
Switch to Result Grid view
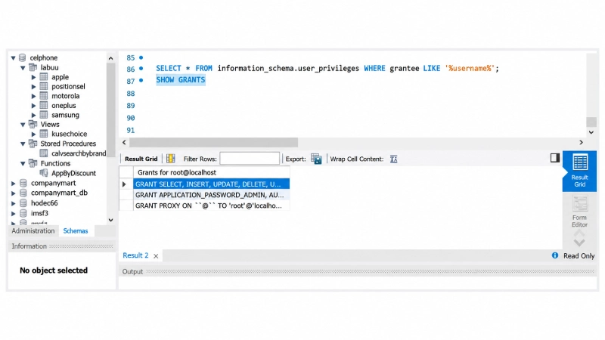579,171
